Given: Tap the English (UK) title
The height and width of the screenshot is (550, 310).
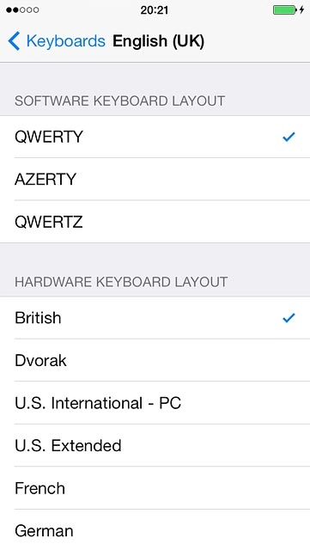Looking at the screenshot, I should (x=158, y=41).
